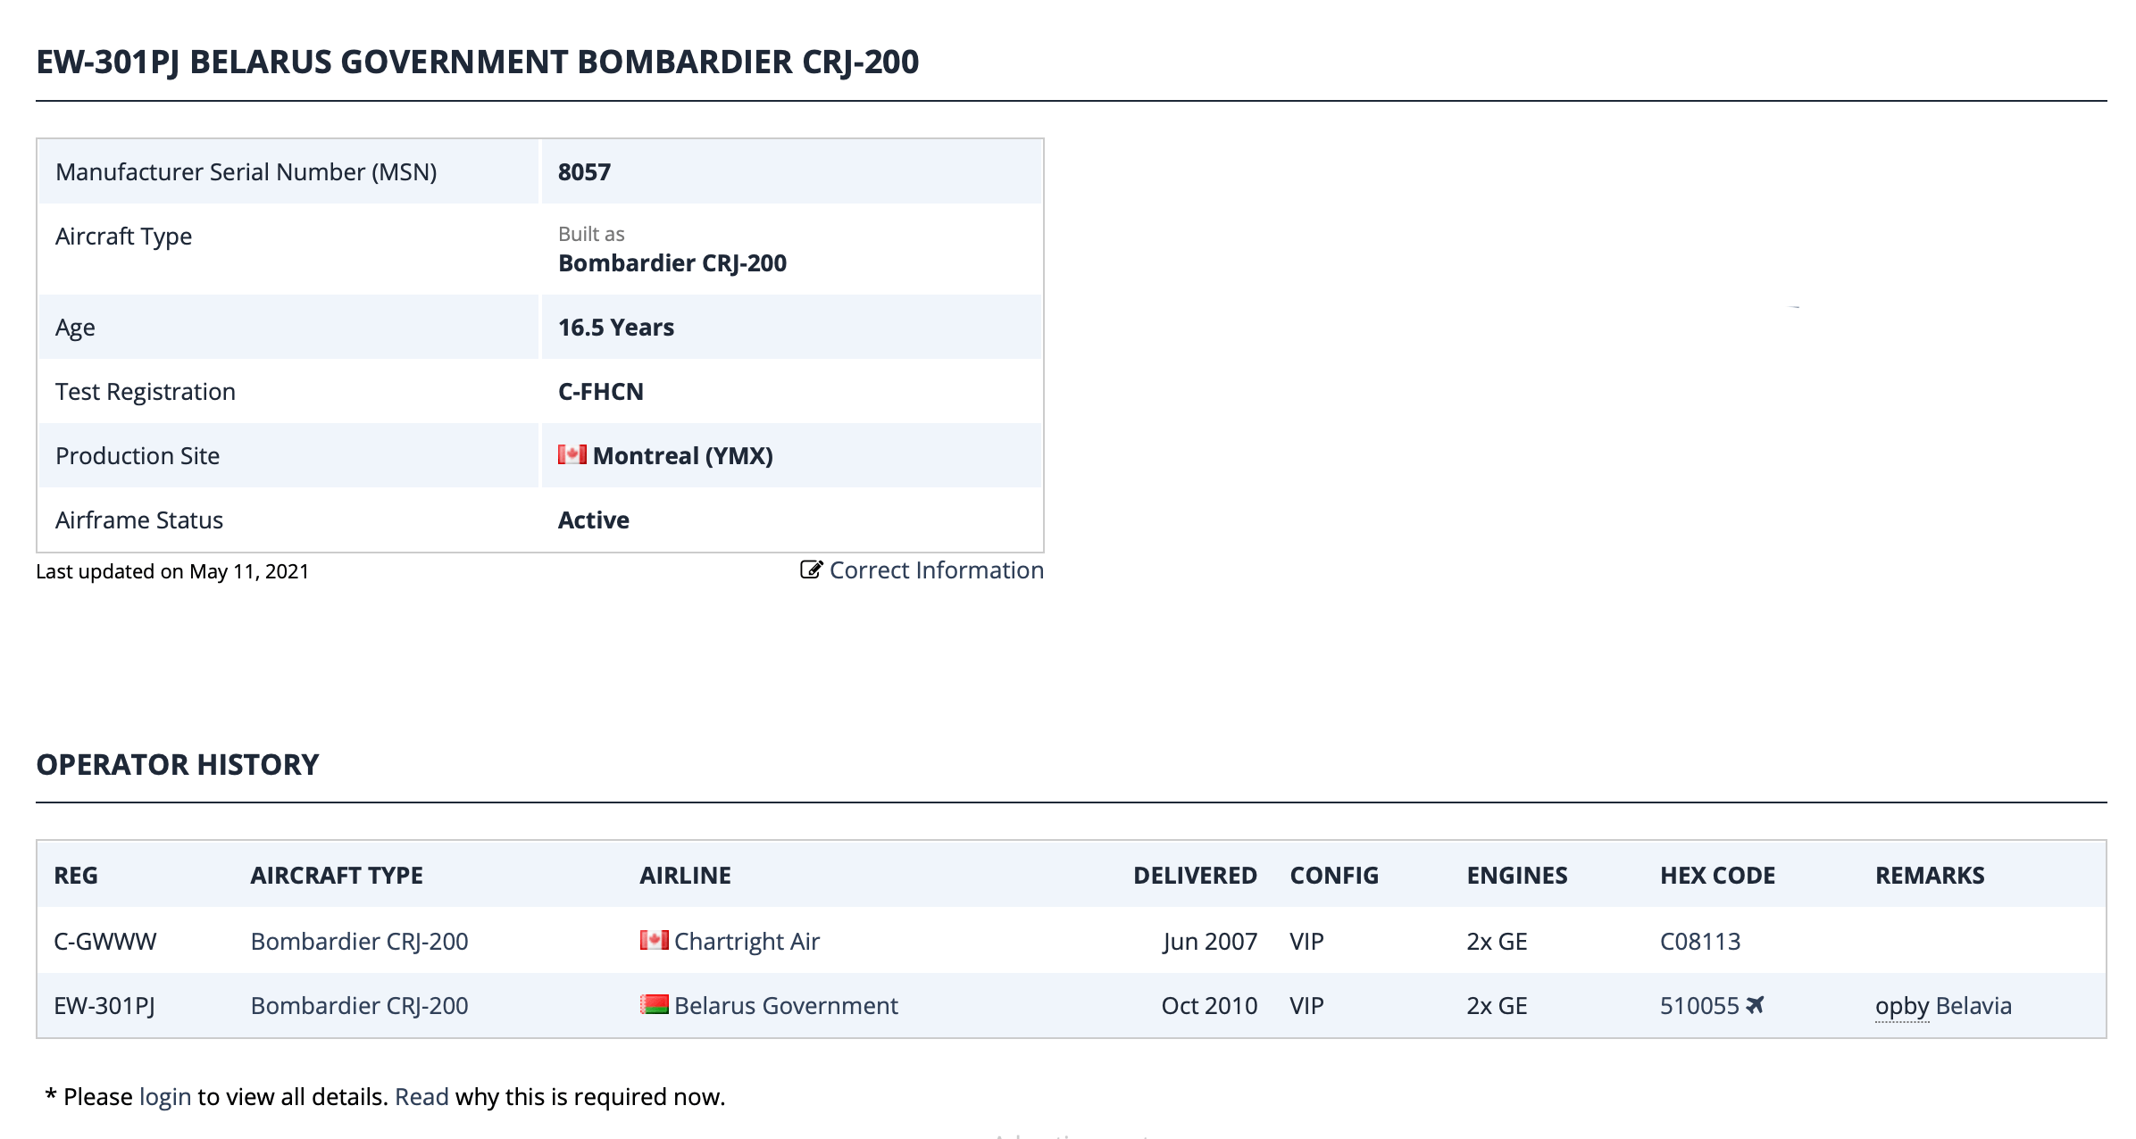The image size is (2136, 1139).
Task: Click hex code C08113
Action: point(1699,941)
